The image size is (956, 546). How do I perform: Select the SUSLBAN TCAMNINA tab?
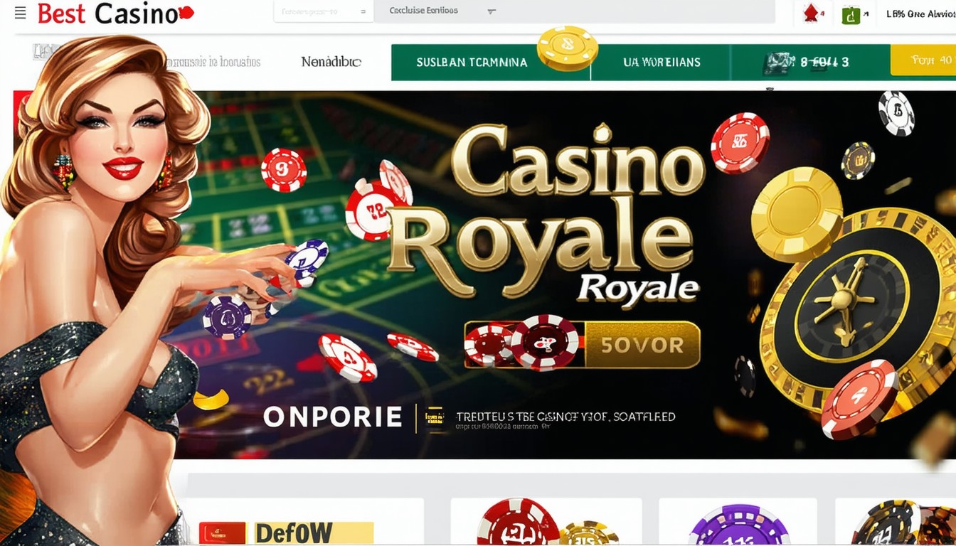pyautogui.click(x=472, y=62)
